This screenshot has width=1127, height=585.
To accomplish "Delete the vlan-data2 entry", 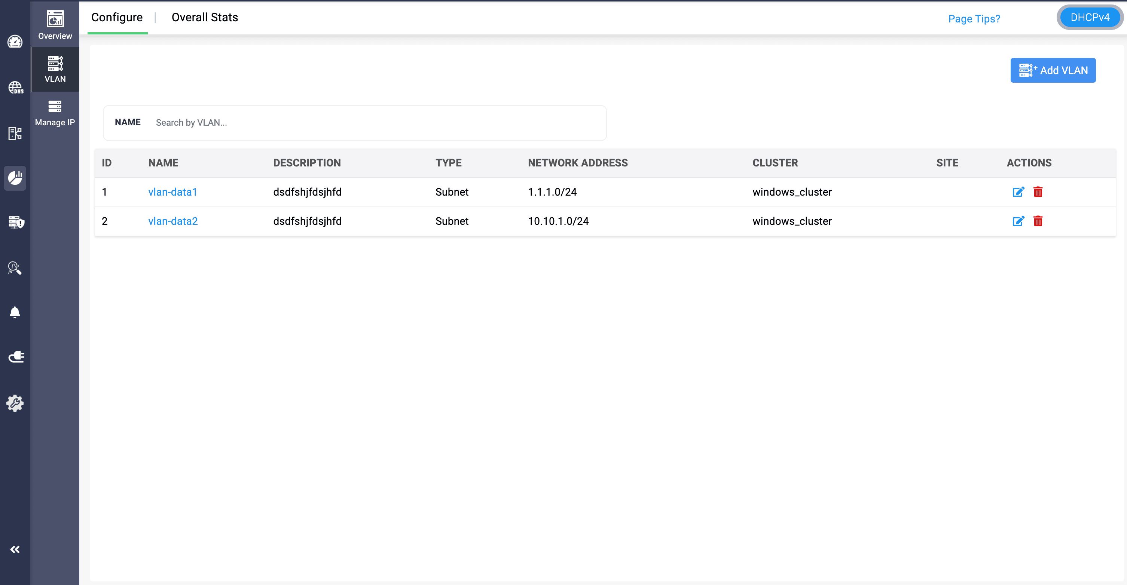I will click(x=1038, y=221).
